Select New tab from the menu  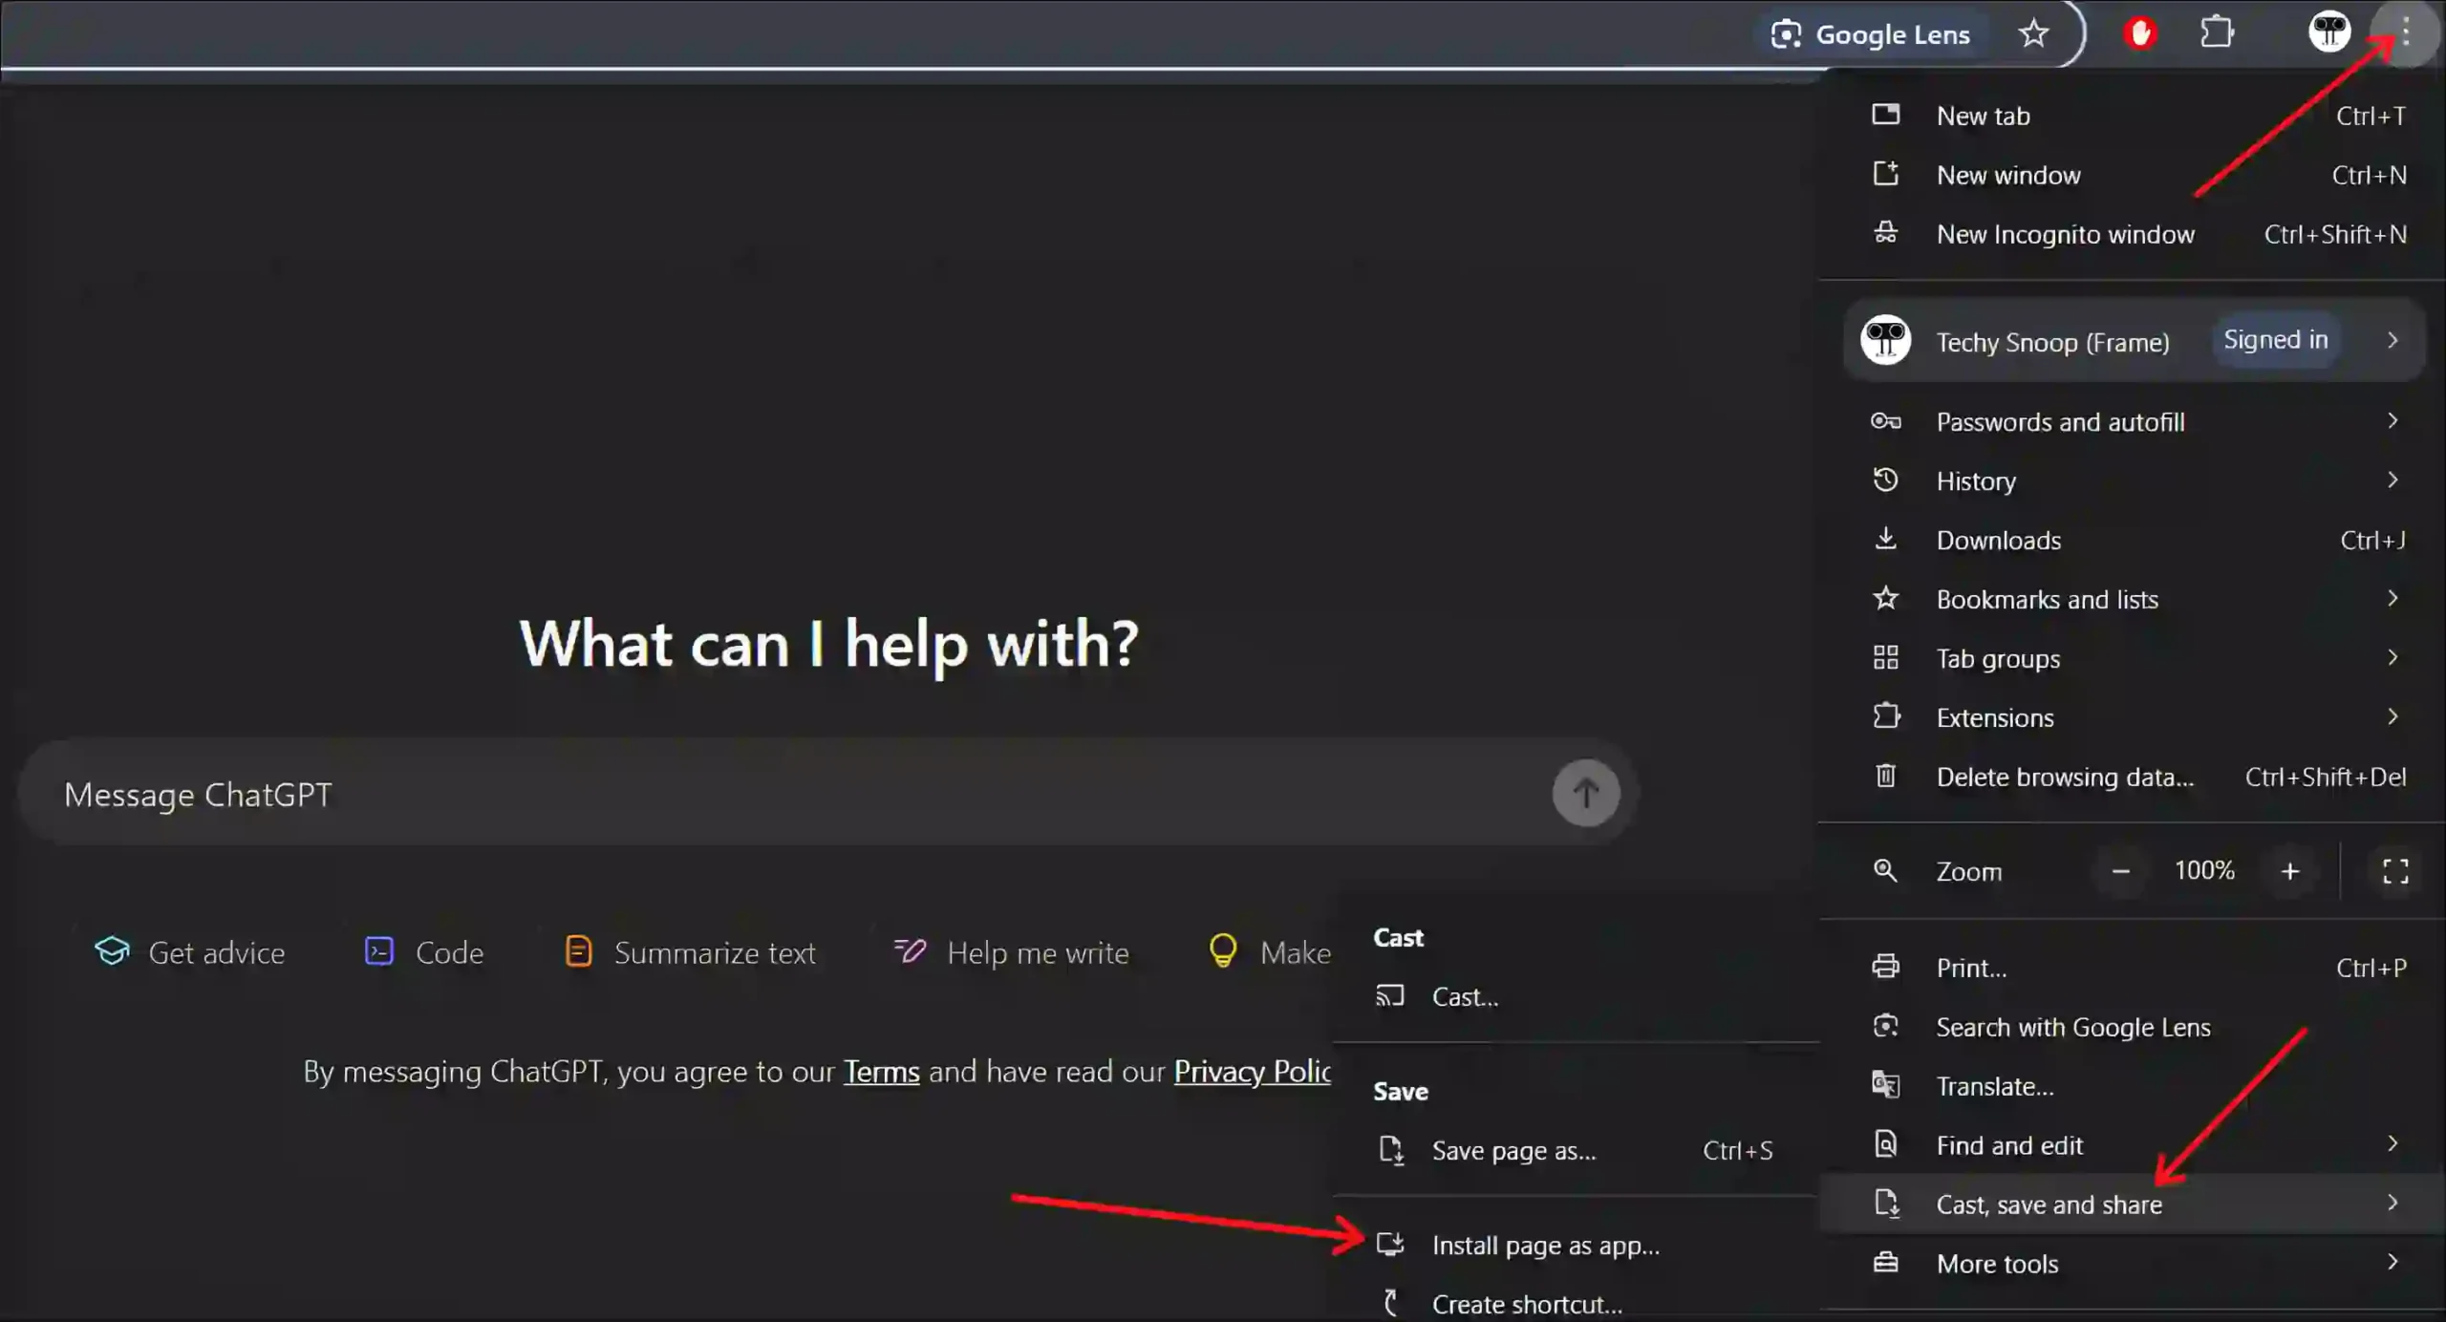coord(2133,116)
